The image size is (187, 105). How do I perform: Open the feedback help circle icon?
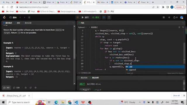(x=36, y=87)
